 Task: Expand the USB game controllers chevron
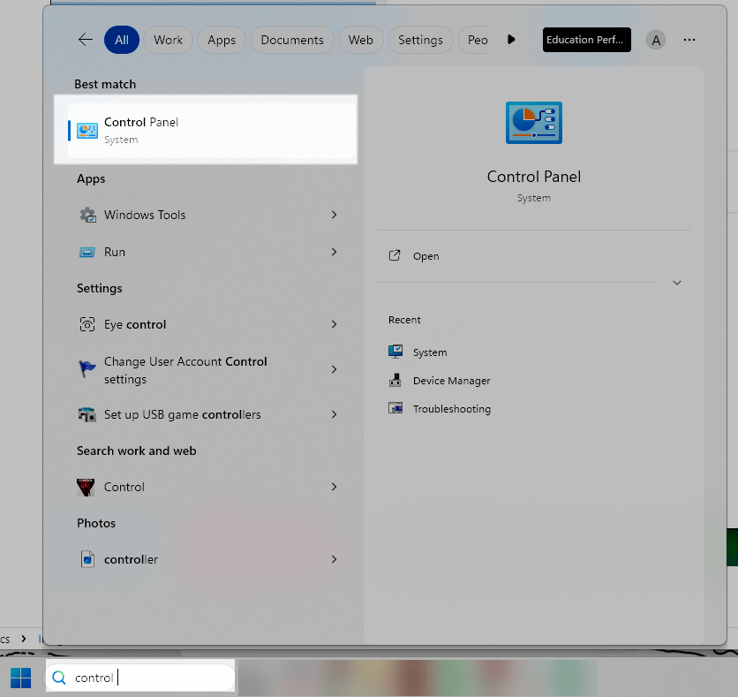tap(334, 414)
